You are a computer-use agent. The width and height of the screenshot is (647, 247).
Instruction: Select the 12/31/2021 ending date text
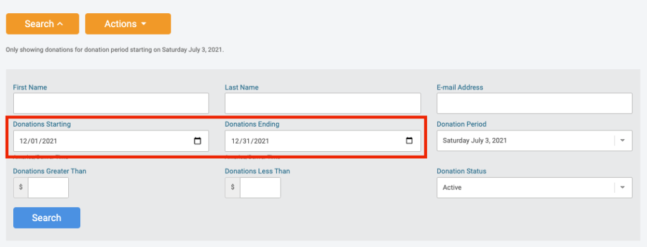(x=250, y=141)
